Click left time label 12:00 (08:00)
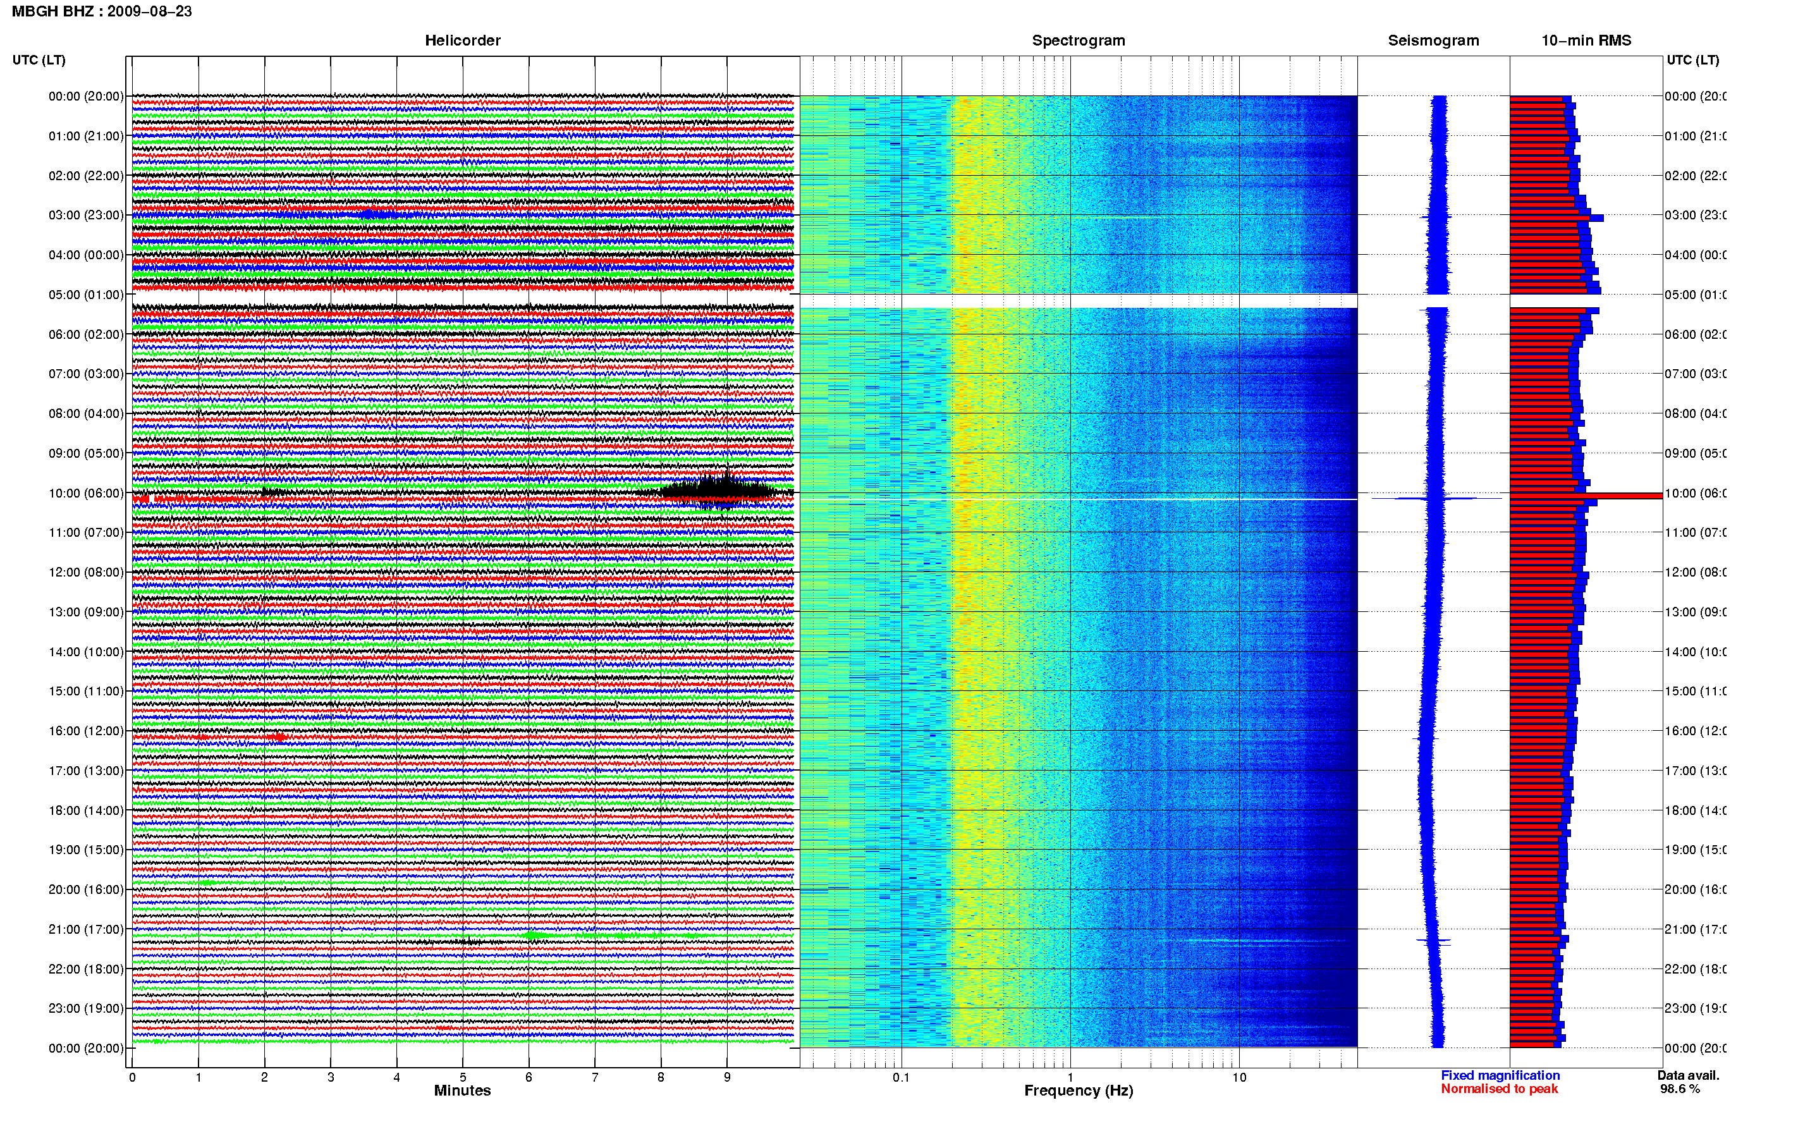 [86, 572]
